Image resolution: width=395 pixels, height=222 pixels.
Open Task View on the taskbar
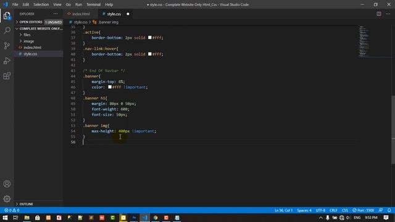click(x=15, y=218)
